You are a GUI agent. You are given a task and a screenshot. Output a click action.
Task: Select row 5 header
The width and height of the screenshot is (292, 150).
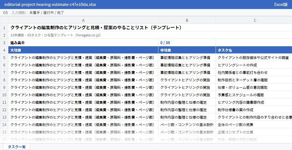(x=4, y=57)
